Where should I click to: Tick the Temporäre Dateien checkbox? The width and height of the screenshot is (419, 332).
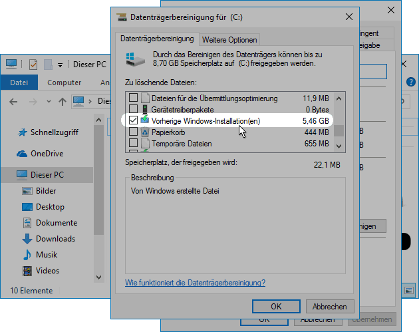coord(133,143)
